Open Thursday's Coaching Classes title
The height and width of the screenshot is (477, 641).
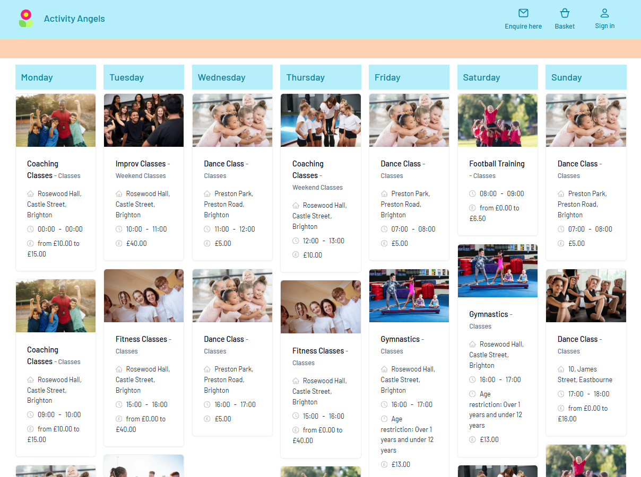tap(308, 170)
